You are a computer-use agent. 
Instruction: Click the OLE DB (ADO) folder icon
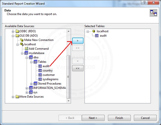click(x=17, y=36)
